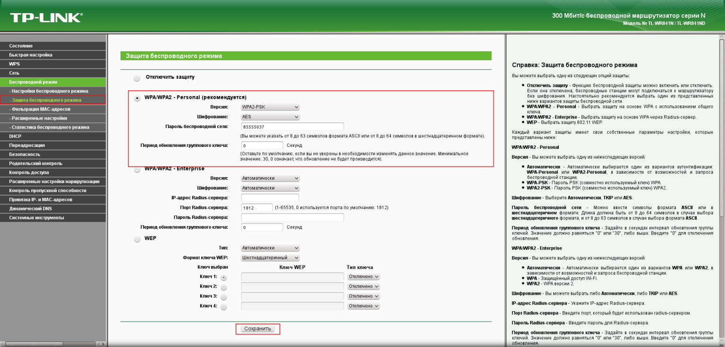Screen dimensions: 725x347
Task: Open the WPA2-PSK version dropdown
Action: pos(270,107)
